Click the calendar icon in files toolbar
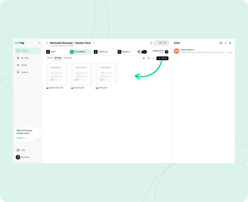This screenshot has width=248, height=202. pos(144,58)
